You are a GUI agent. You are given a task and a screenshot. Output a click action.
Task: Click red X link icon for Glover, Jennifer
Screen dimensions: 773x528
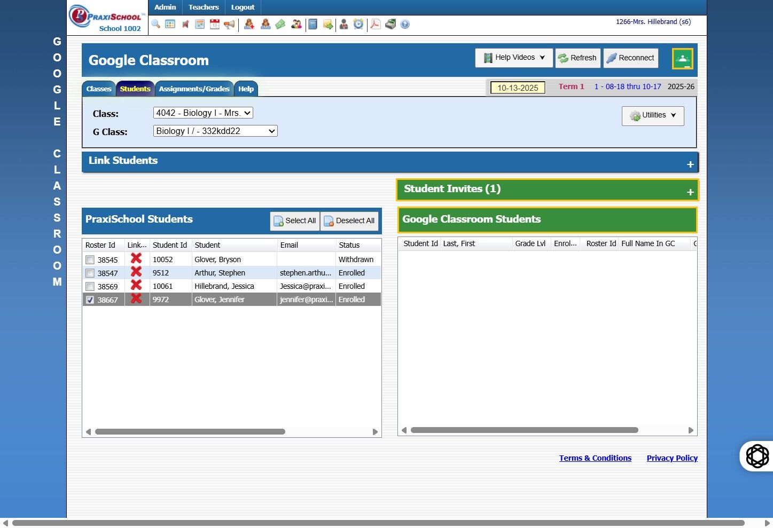point(136,298)
